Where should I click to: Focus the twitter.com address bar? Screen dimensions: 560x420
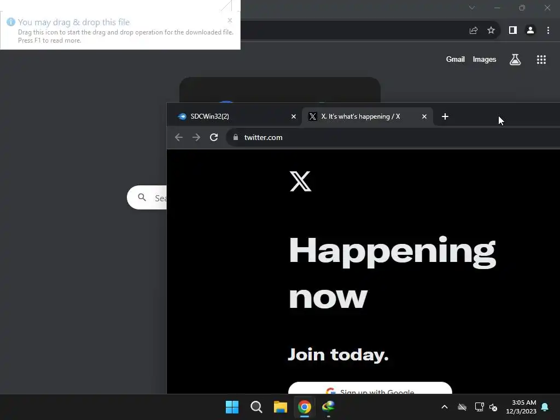point(393,137)
